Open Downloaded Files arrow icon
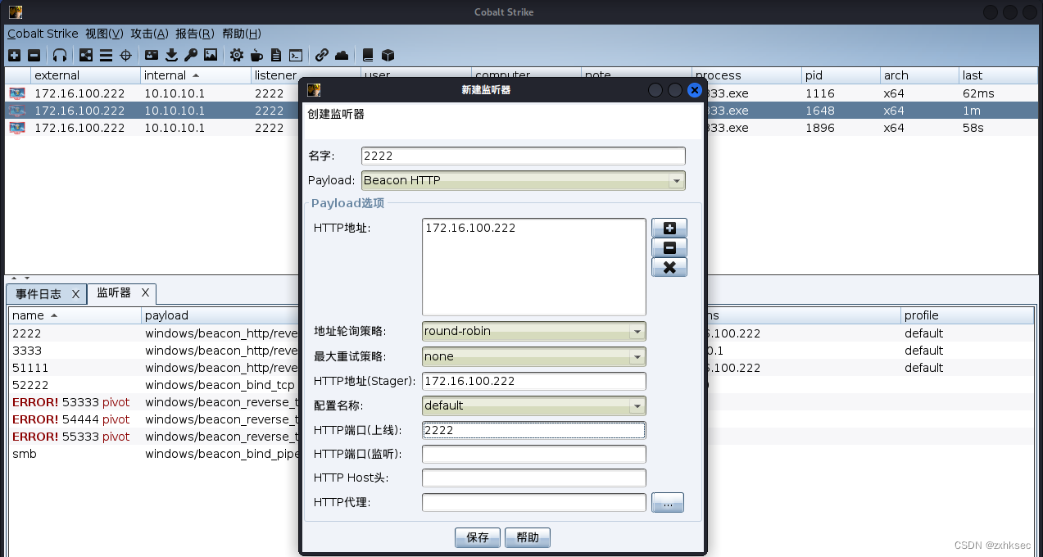Screen dimensions: 1043x557 tap(171, 55)
